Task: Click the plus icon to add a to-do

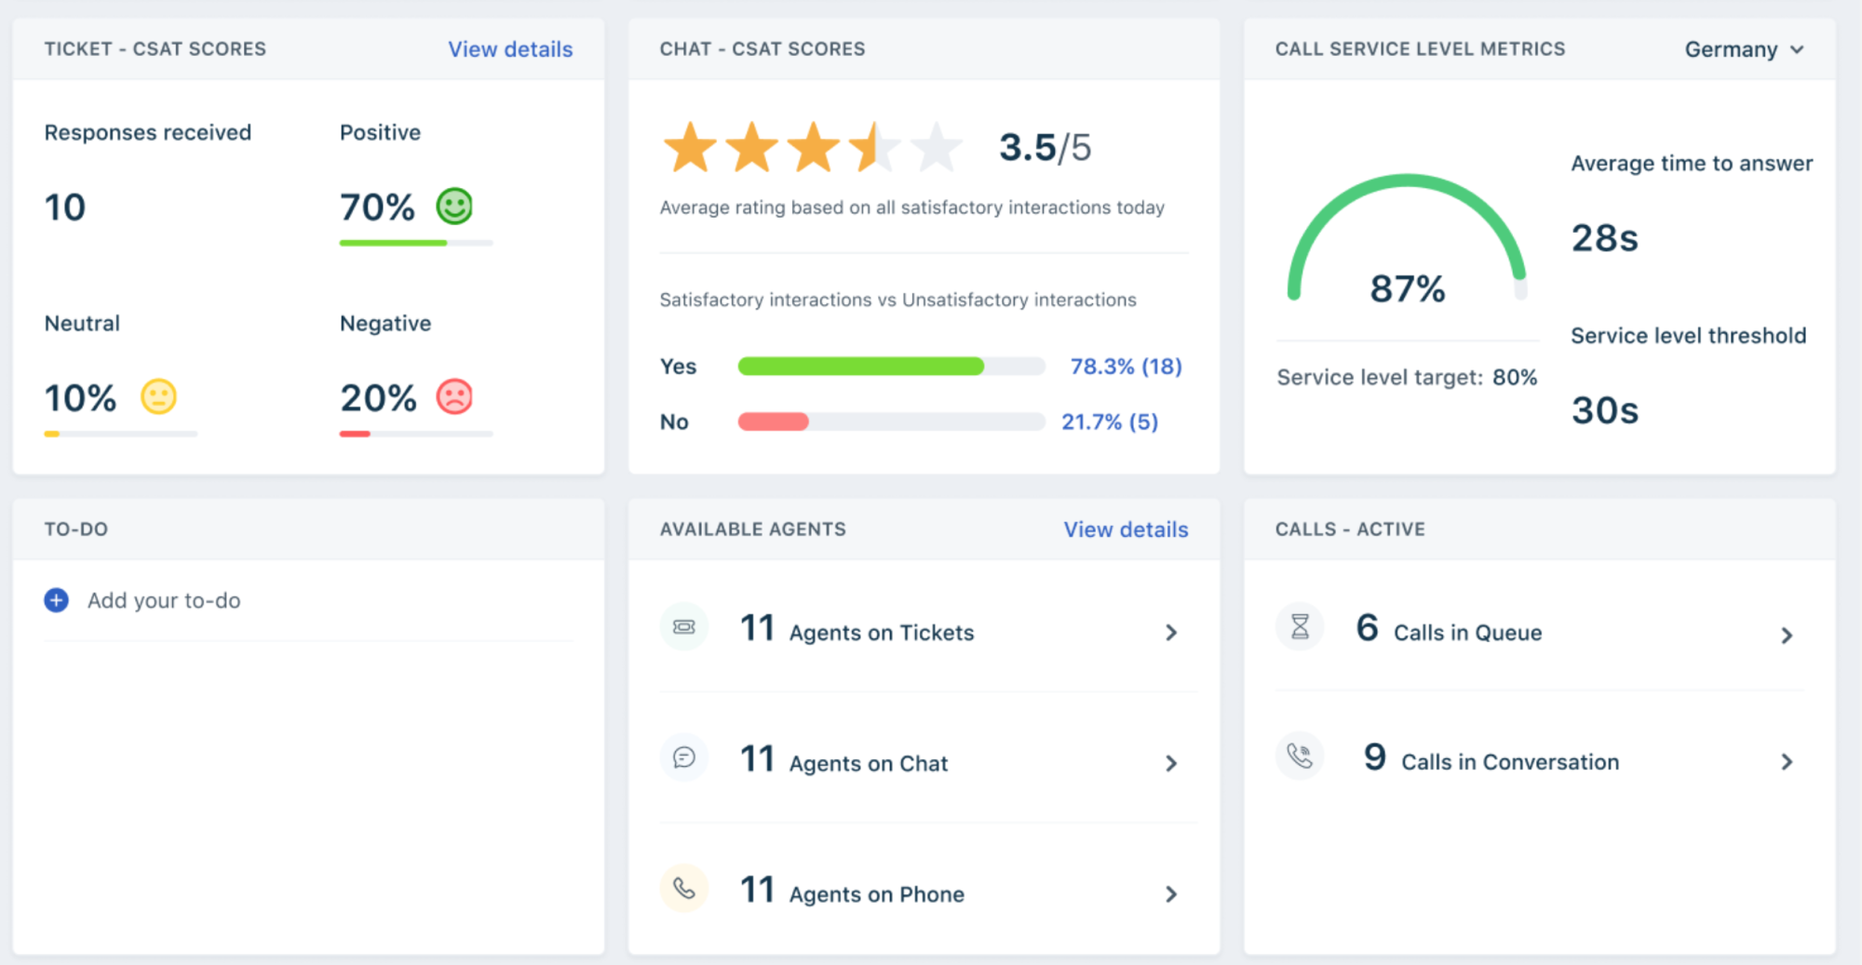Action: [56, 600]
